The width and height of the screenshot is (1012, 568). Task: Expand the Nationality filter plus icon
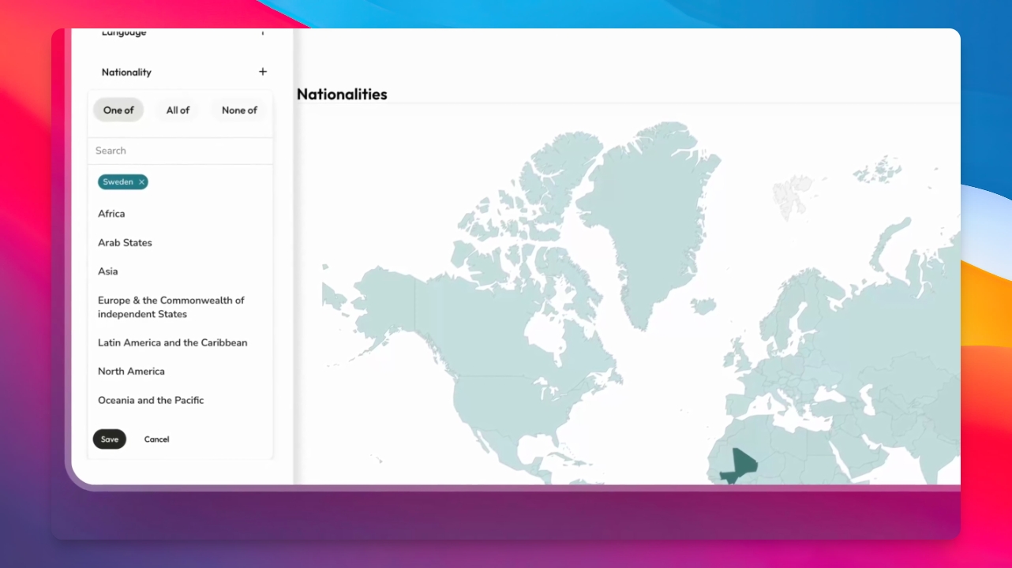click(x=263, y=72)
